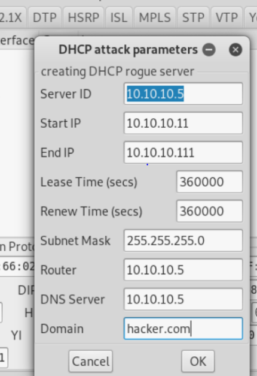Go to the VTP tab

pyautogui.click(x=227, y=17)
